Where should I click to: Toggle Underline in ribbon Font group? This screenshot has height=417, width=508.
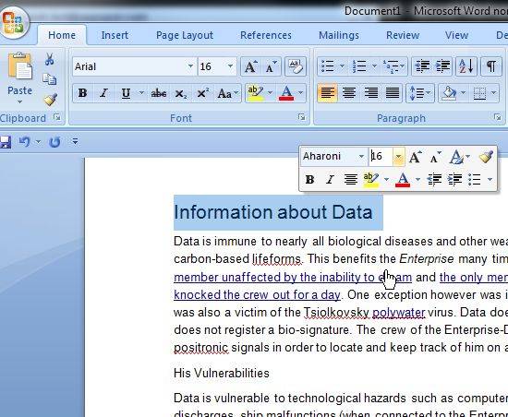[x=126, y=93]
